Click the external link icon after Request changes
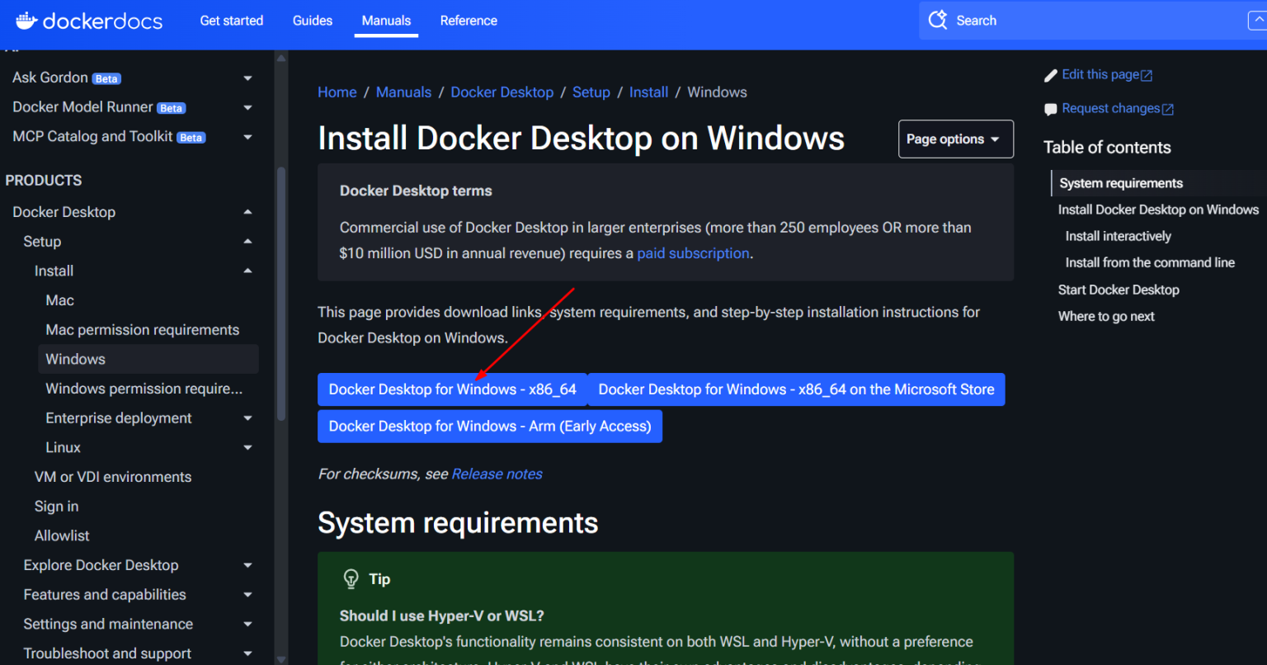This screenshot has height=665, width=1267. point(1167,110)
